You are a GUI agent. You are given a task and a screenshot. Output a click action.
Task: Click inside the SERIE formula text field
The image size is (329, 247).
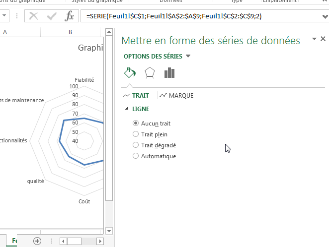[199, 16]
